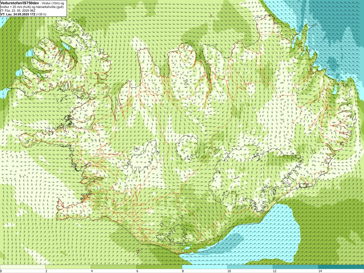Select the palest 0–2 m/s color swatch
The width and height of the screenshot is (364, 273).
coord(23,267)
